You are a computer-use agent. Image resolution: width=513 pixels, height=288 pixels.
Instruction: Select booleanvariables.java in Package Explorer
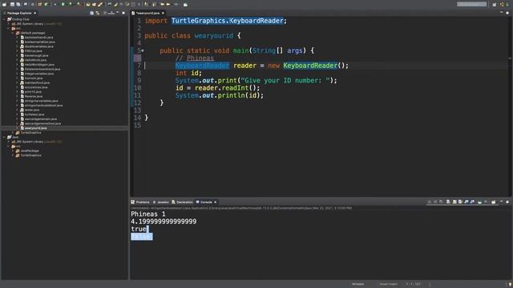tap(39, 42)
